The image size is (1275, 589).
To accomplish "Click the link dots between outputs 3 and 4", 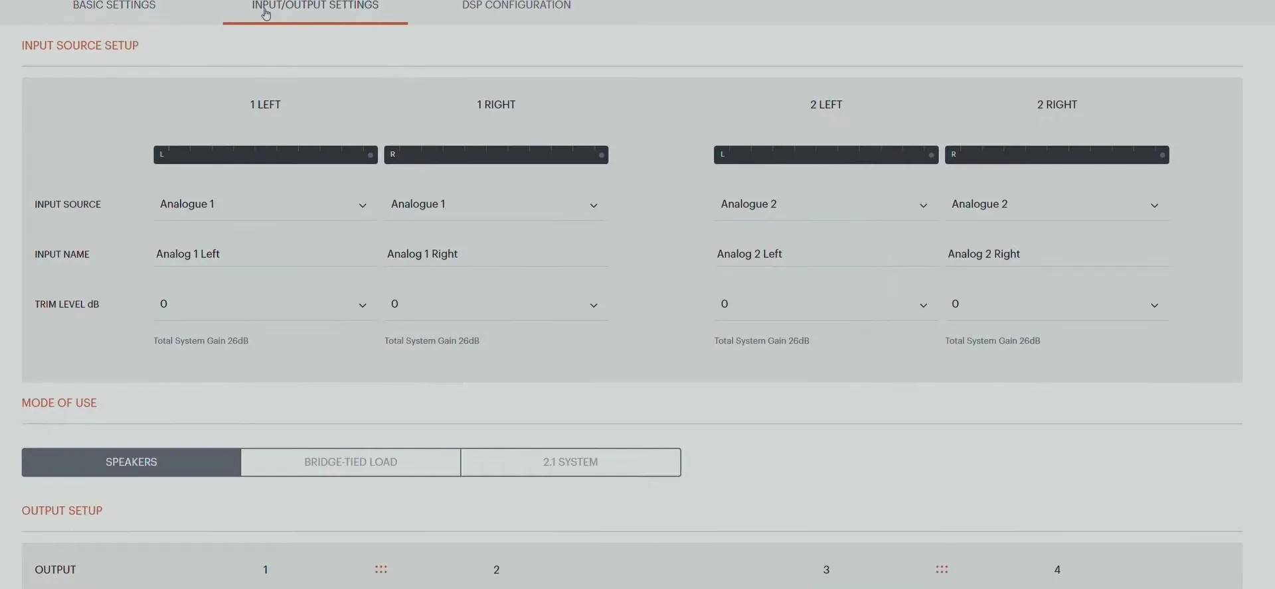I will click(x=942, y=569).
